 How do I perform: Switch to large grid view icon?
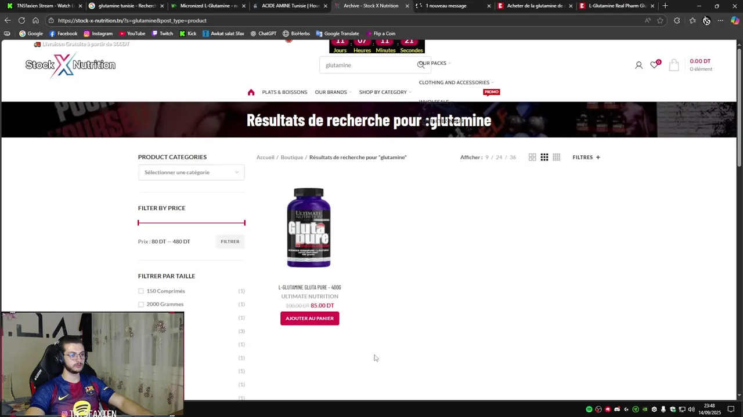pyautogui.click(x=532, y=157)
